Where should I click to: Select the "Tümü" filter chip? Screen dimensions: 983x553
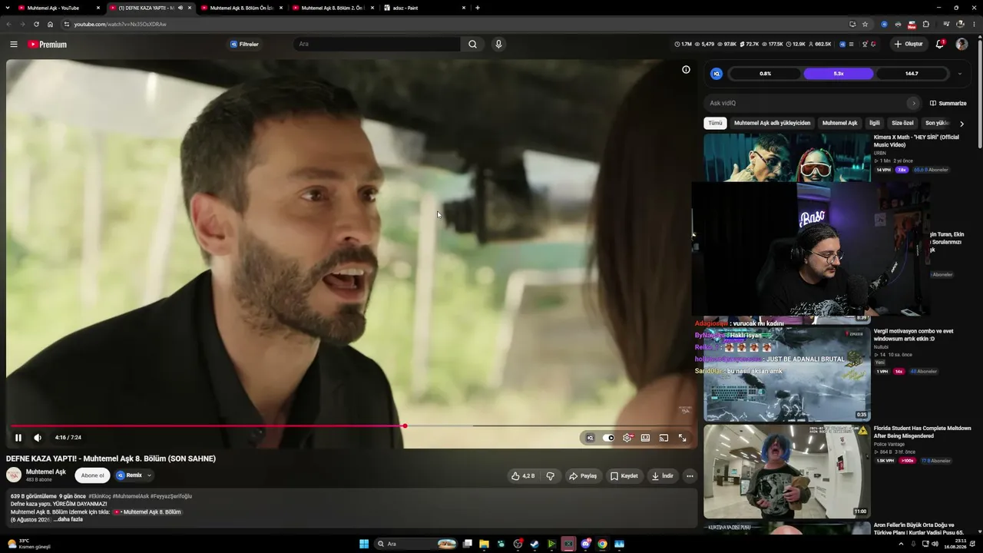point(715,123)
